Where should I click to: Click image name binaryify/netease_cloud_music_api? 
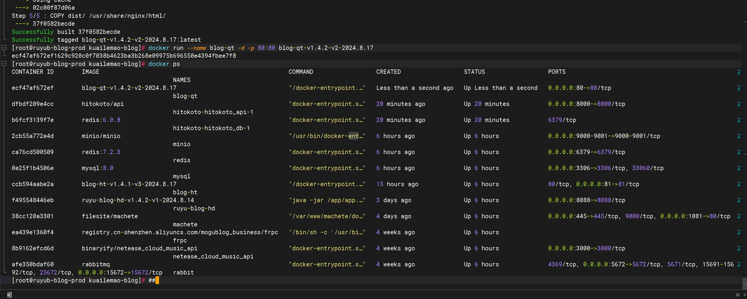point(139,248)
